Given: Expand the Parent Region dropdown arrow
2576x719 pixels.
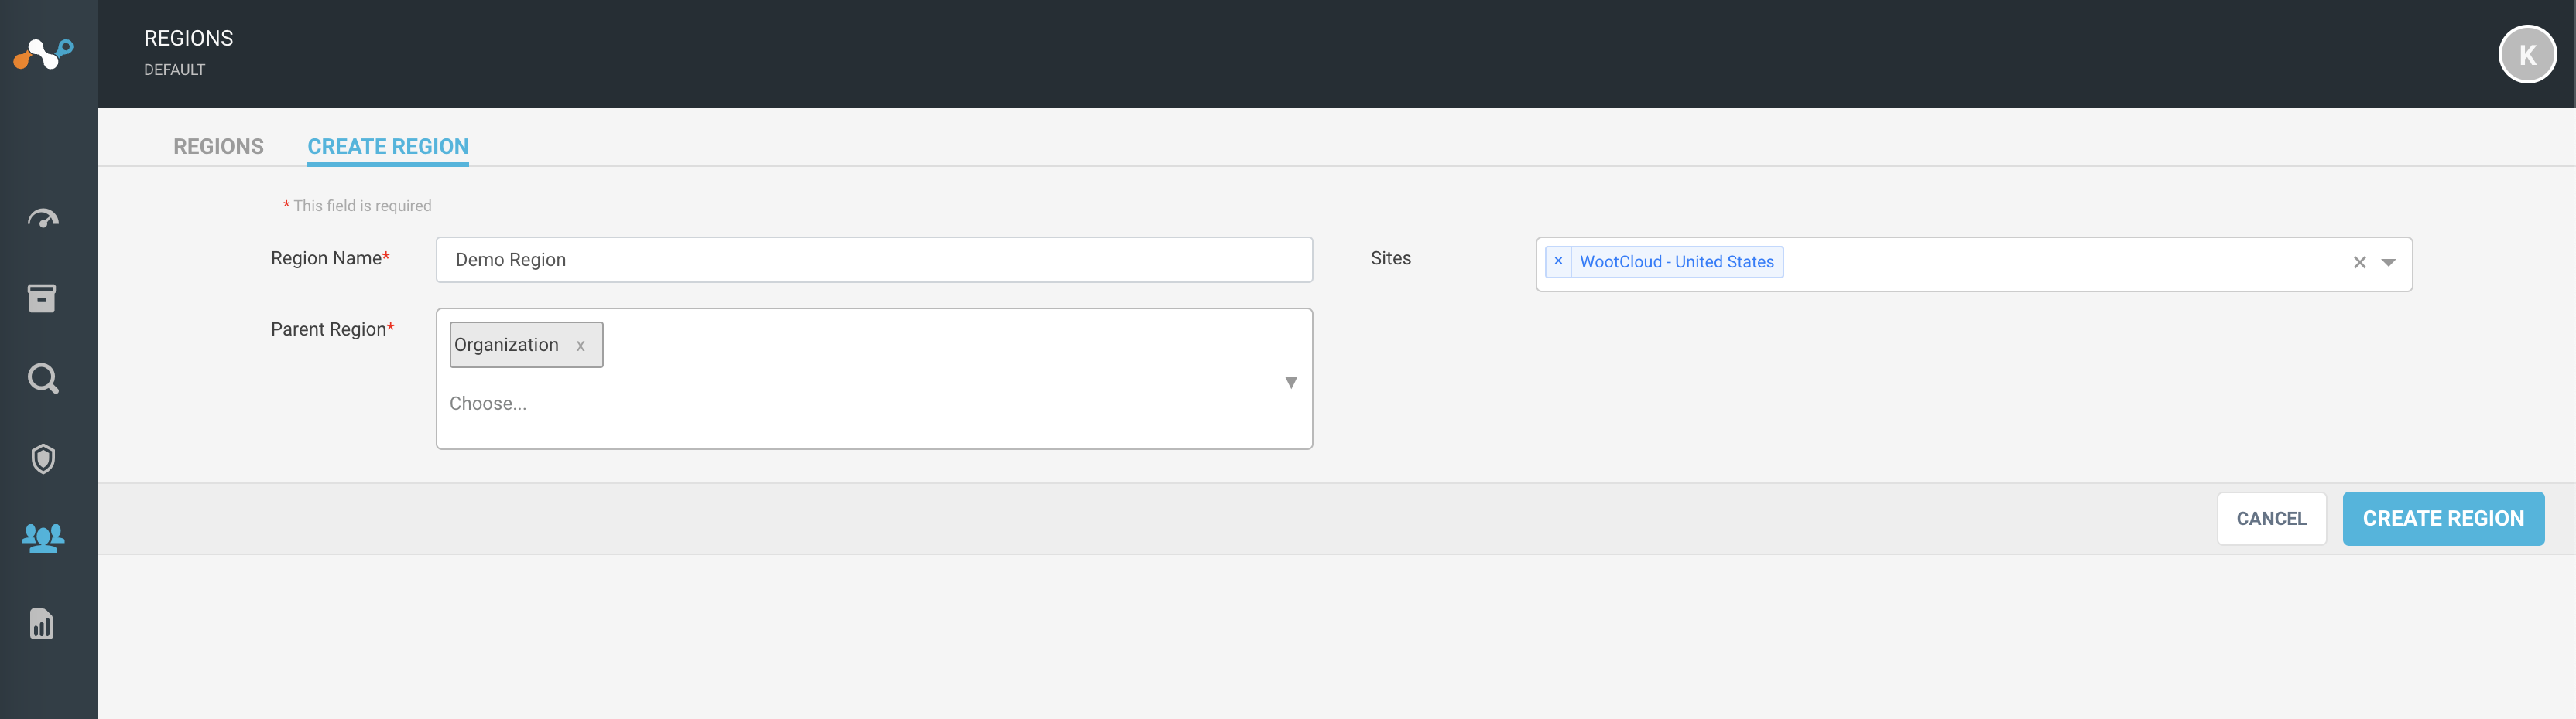Looking at the screenshot, I should point(1291,383).
